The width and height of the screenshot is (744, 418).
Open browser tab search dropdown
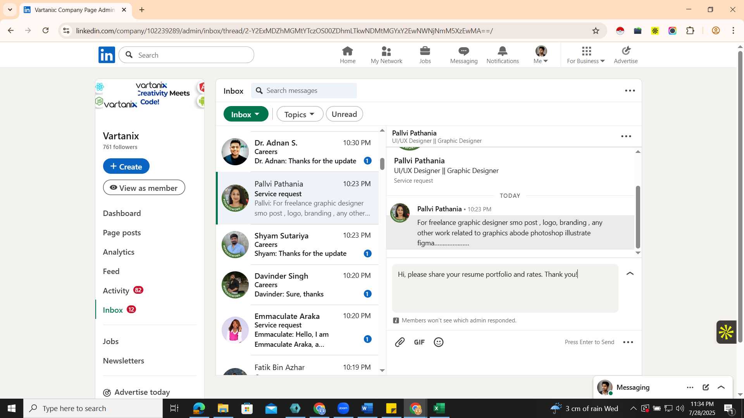click(10, 10)
